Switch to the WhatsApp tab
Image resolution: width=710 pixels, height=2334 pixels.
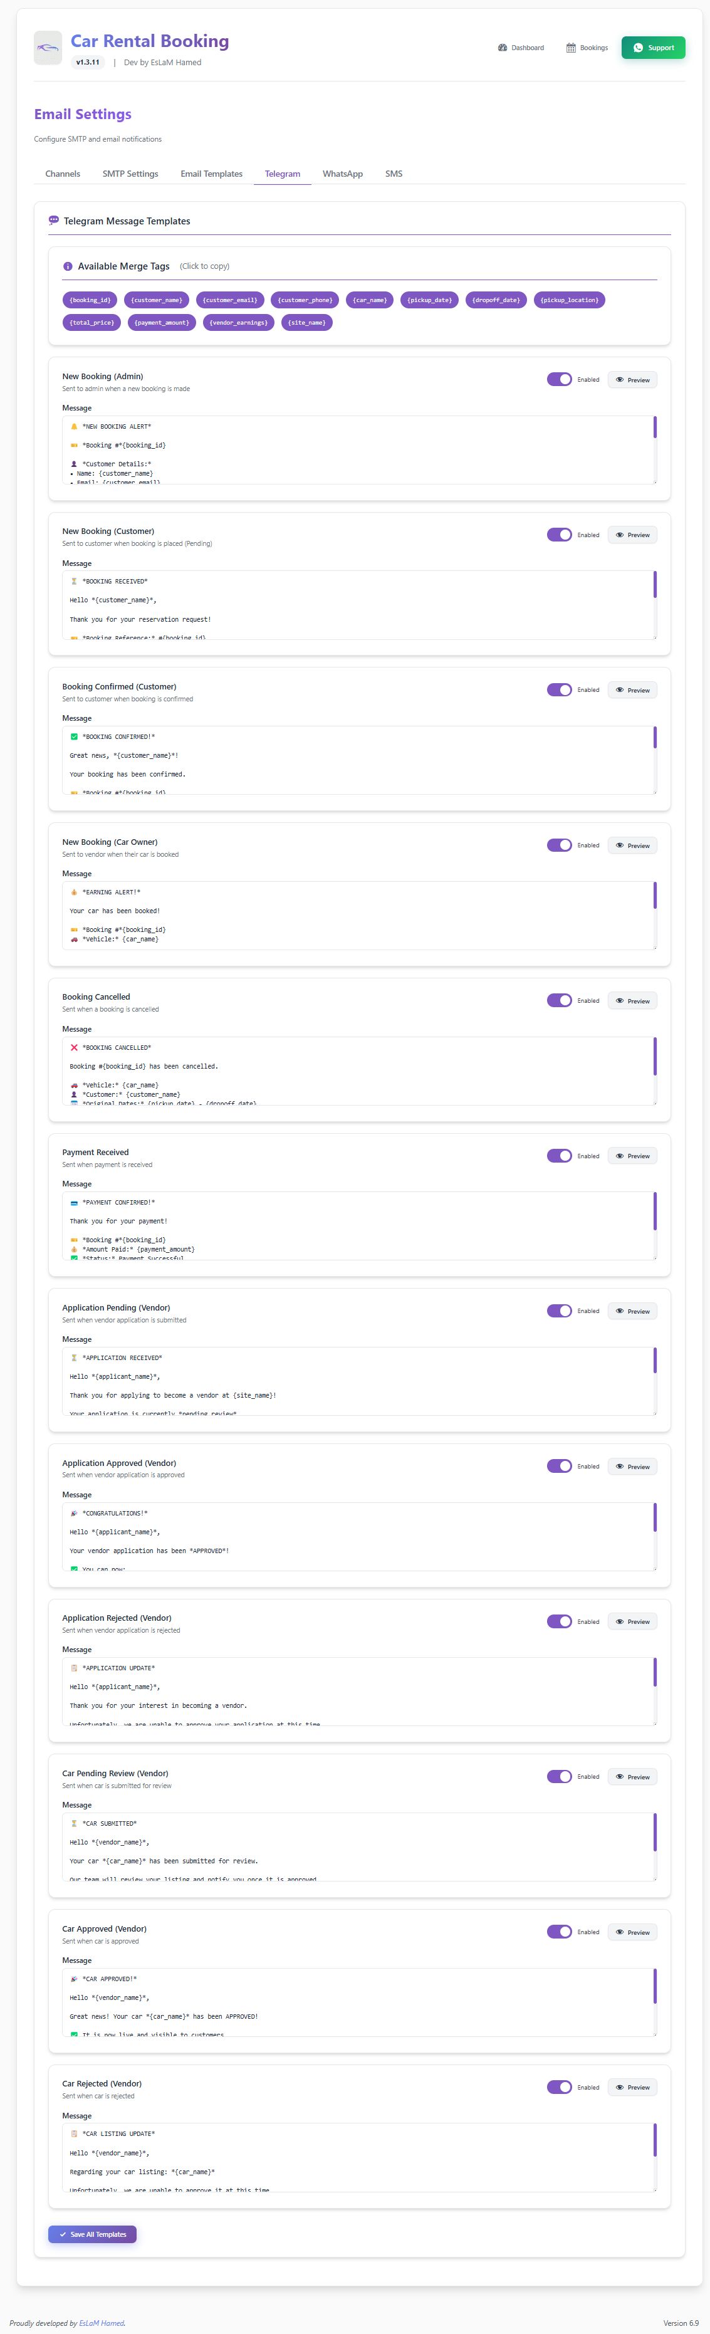[x=342, y=174]
